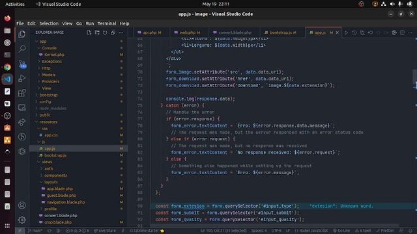Screen dimensions: 417x234
Task: Open system volume indicator
Action: 392,4
